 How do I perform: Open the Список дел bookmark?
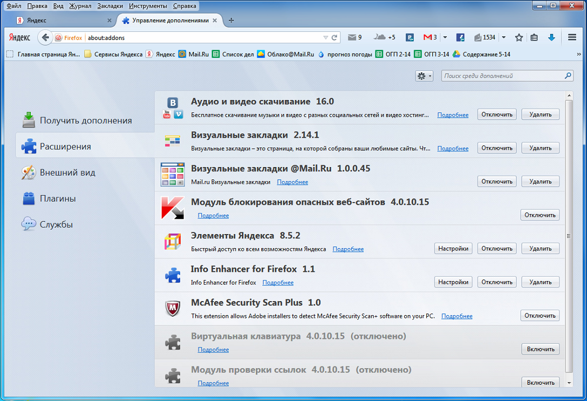[233, 54]
